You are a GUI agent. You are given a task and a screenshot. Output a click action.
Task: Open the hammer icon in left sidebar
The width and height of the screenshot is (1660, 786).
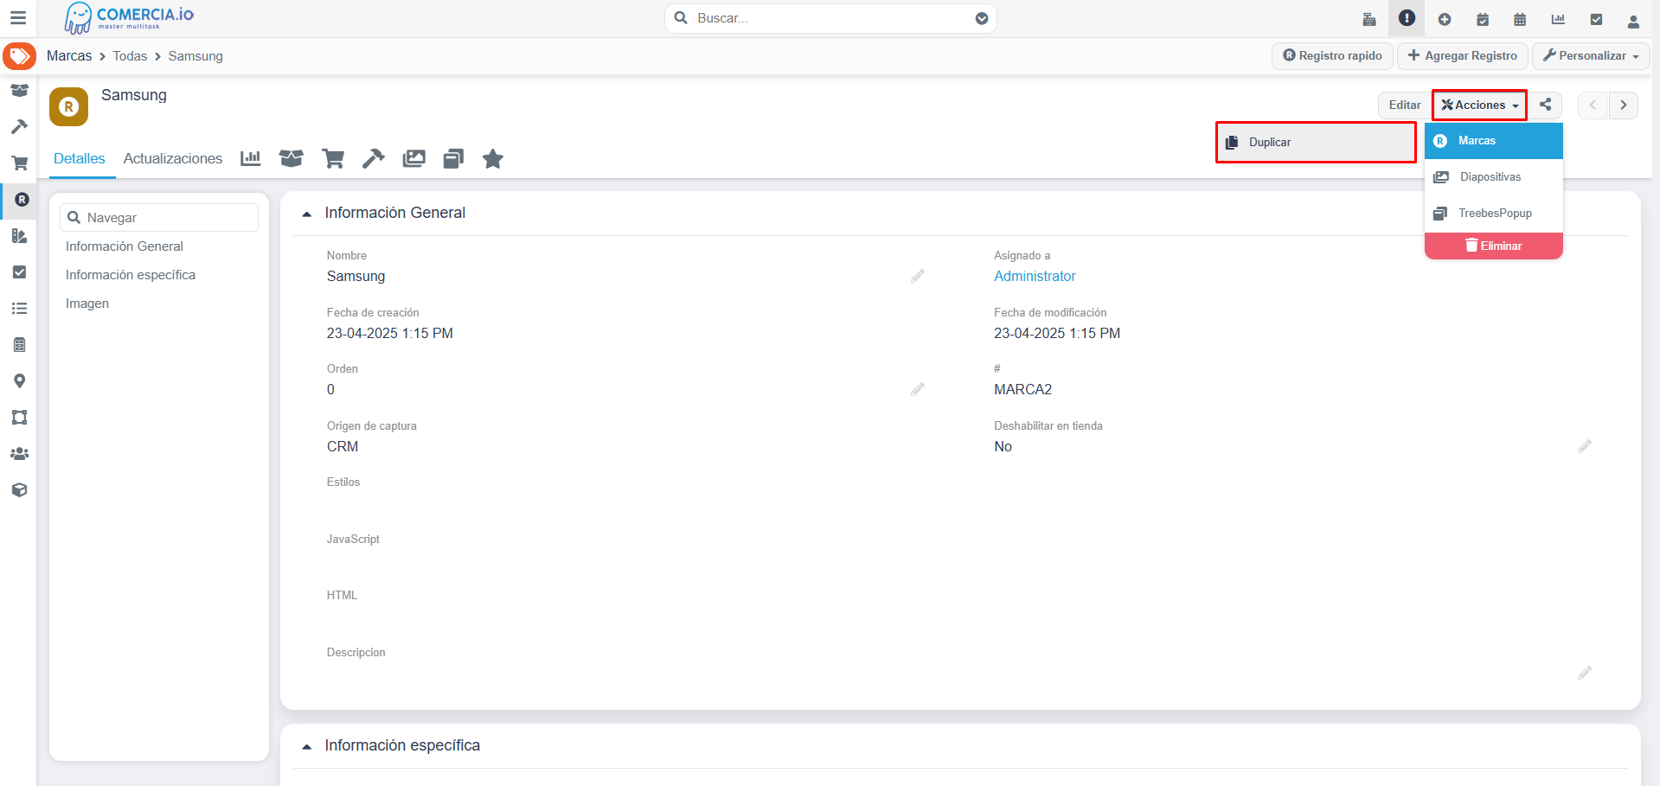click(19, 126)
